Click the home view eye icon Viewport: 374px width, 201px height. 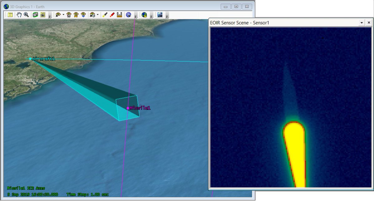point(68,15)
